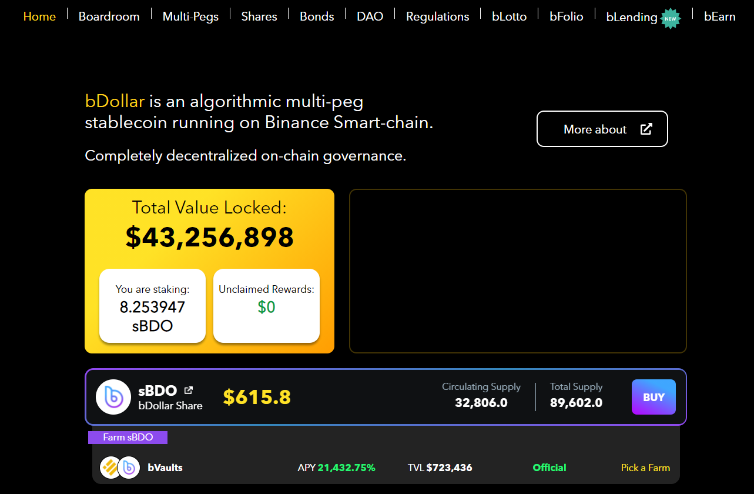Image resolution: width=754 pixels, height=494 pixels.
Task: Click the bVaults farm name
Action: (165, 468)
